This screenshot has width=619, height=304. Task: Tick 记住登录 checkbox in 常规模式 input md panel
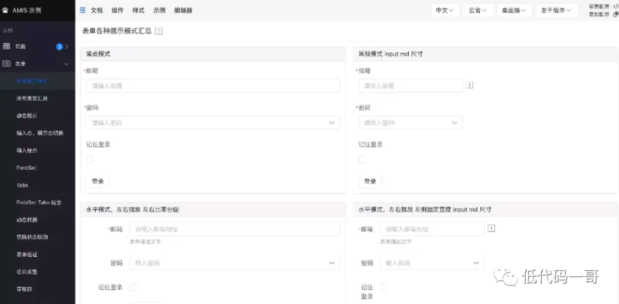pyautogui.click(x=362, y=160)
